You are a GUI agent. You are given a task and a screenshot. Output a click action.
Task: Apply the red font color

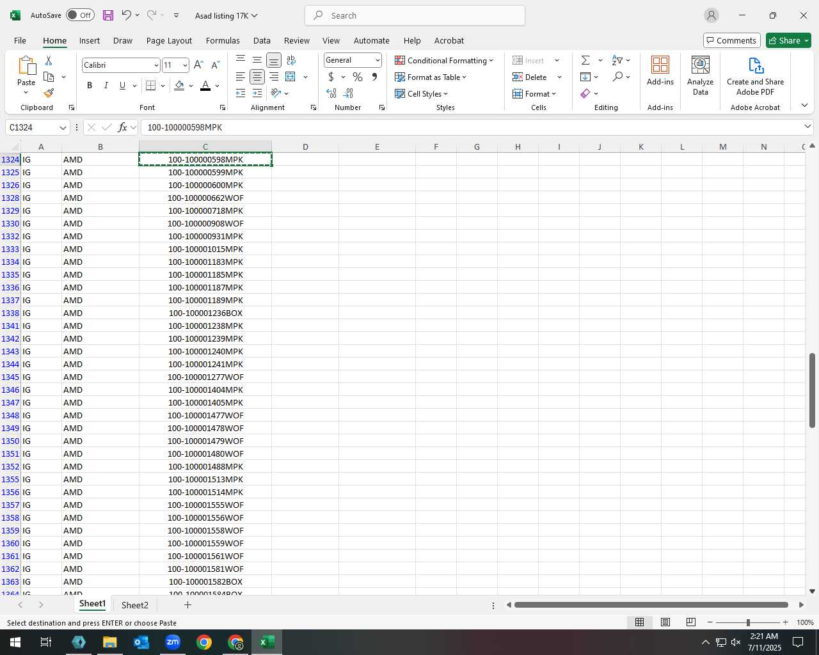tap(205, 85)
